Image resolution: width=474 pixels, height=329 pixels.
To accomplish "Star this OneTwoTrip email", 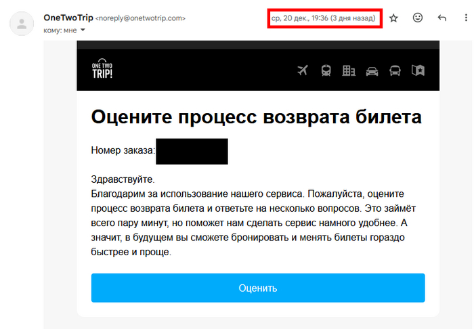I will pyautogui.click(x=393, y=18).
